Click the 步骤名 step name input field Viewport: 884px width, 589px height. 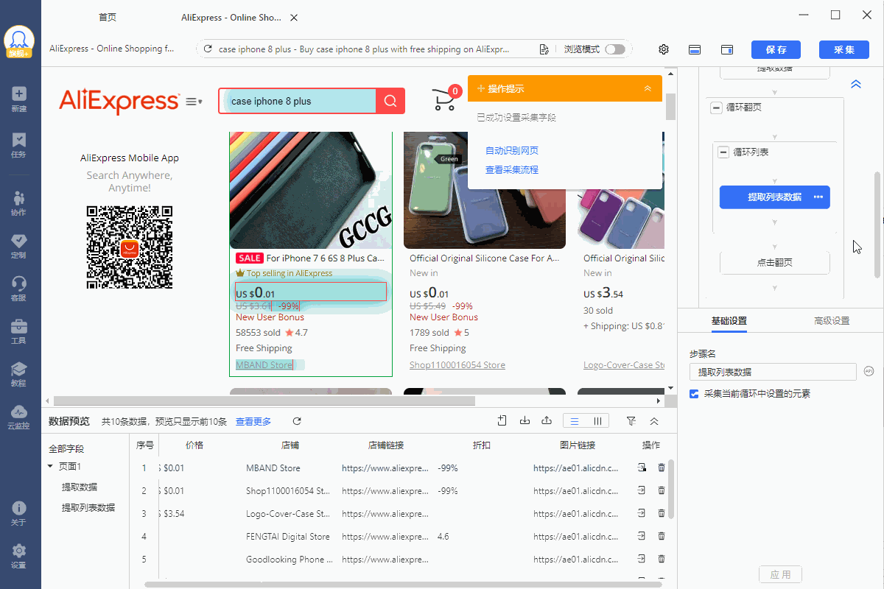click(773, 372)
